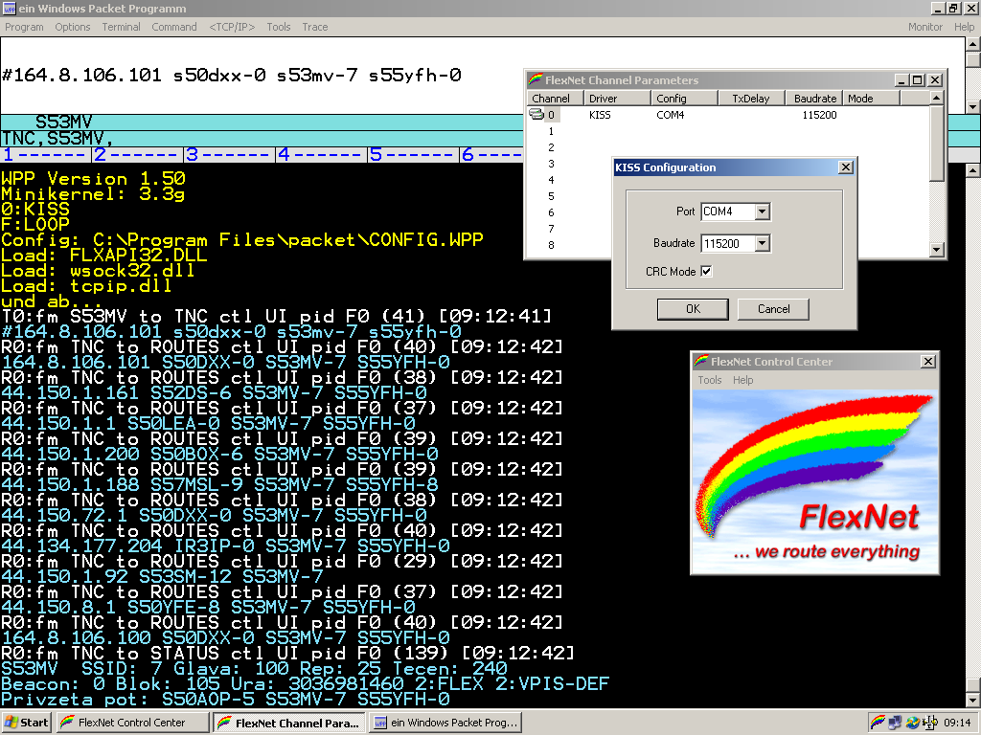Toggle the CRC Mode checkbox
Image resolution: width=981 pixels, height=735 pixels.
pyautogui.click(x=706, y=271)
